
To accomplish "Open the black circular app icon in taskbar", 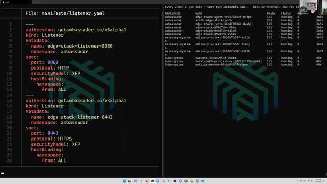I will [x=175, y=181].
